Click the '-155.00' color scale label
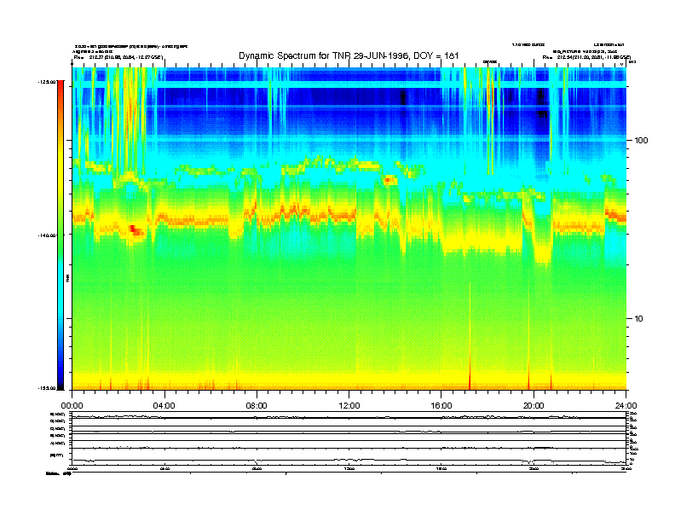 (47, 388)
